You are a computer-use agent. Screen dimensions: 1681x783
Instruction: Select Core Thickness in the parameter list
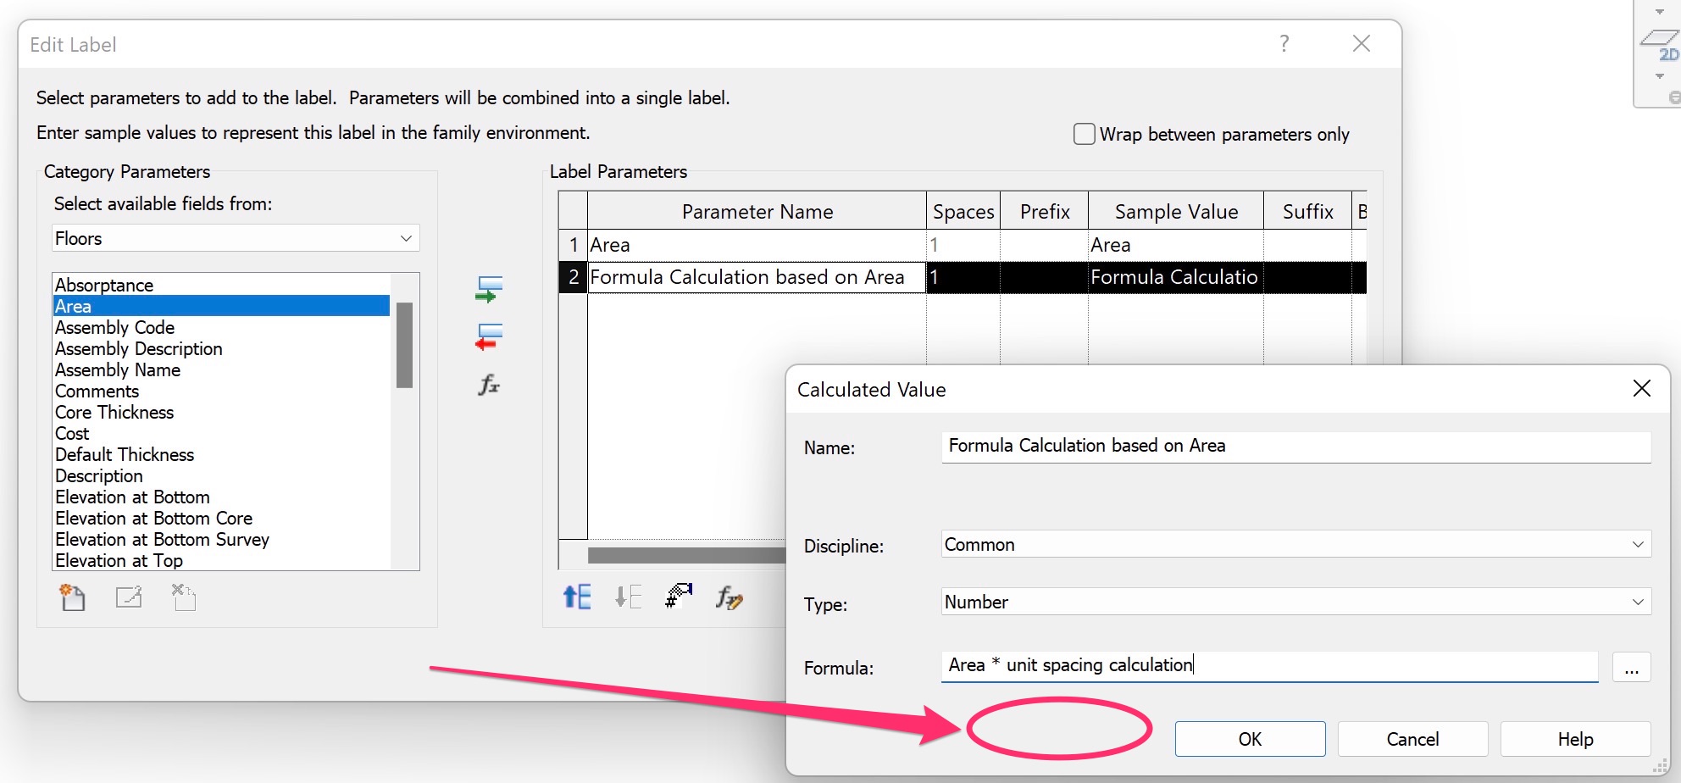coord(114,412)
